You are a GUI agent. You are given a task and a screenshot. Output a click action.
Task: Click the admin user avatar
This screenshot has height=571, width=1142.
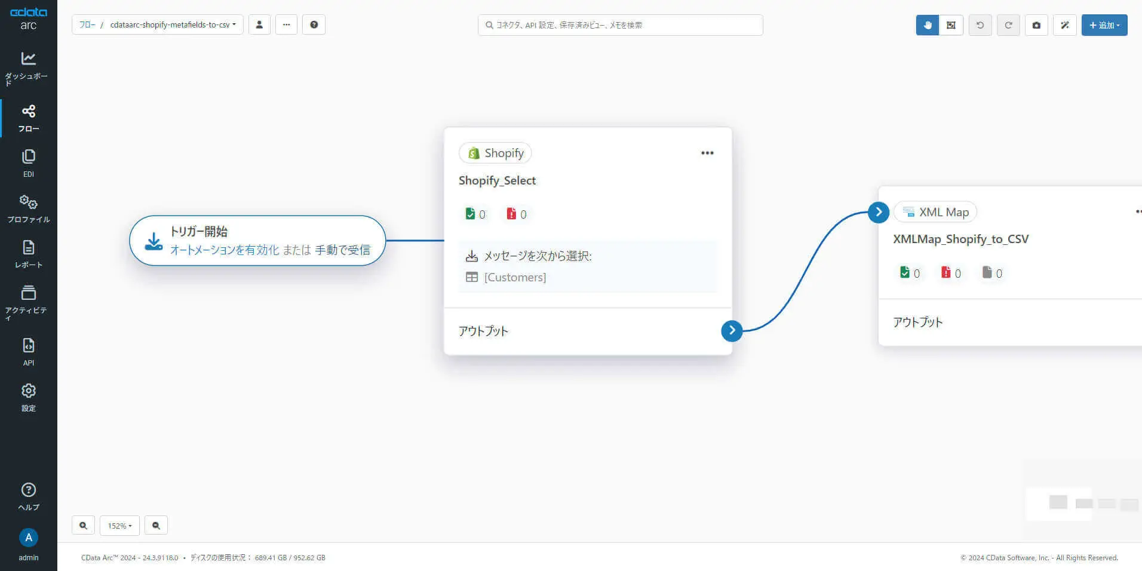[28, 538]
